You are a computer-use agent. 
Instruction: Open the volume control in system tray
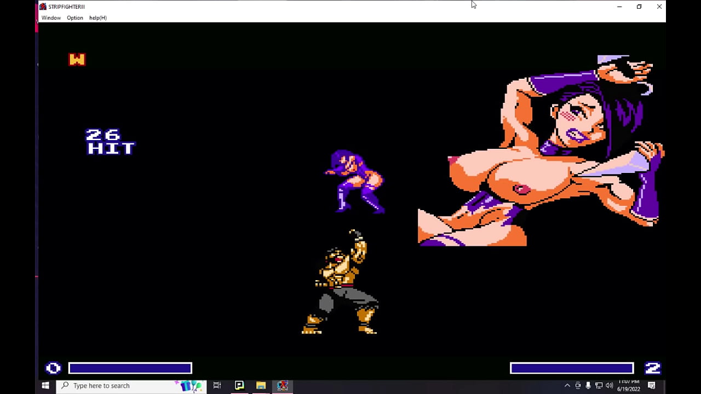tap(609, 386)
